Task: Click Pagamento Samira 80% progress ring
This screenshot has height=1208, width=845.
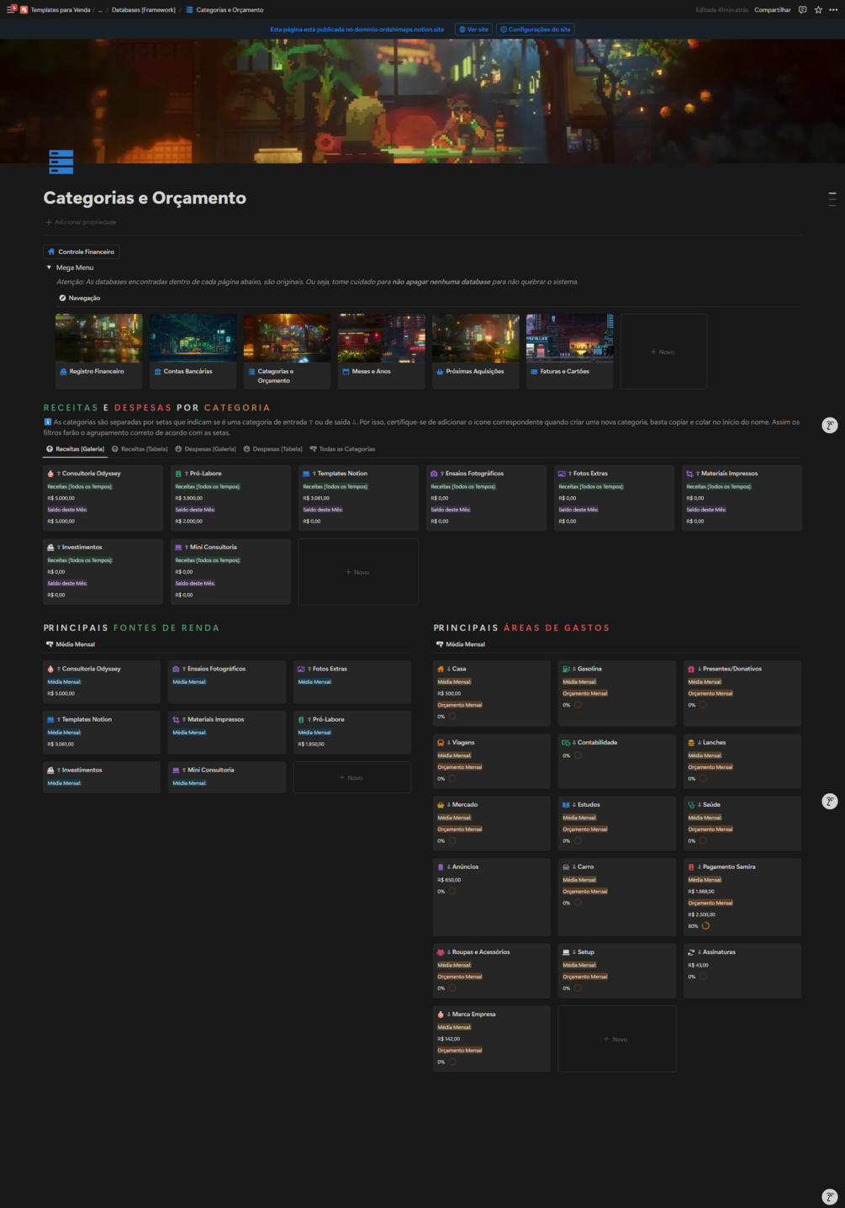Action: [x=705, y=926]
